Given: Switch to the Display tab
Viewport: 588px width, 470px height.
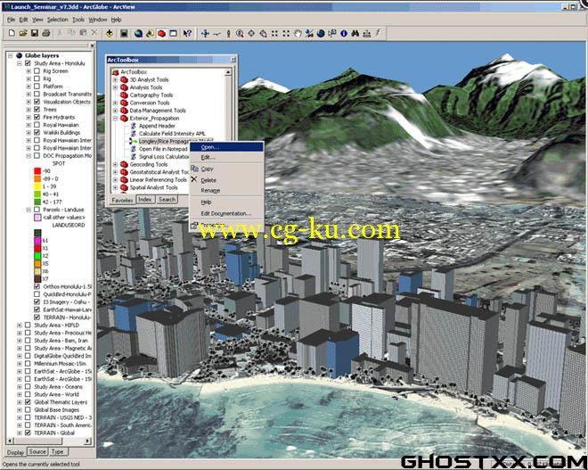Looking at the screenshot, I should pos(15,452).
